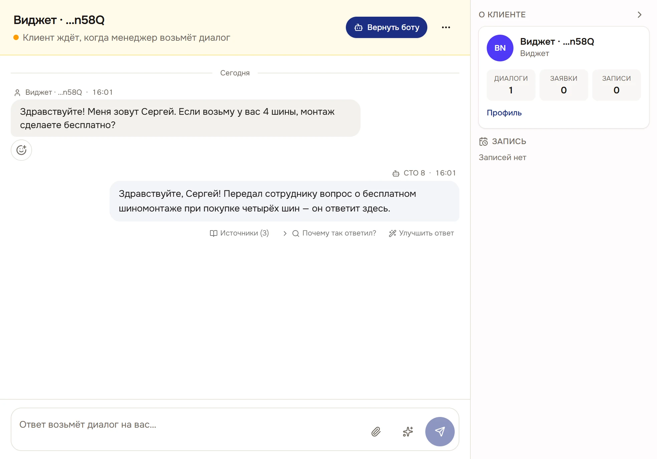Viewport: 657px width, 459px height.
Task: Click the Записей нет text
Action: pos(502,157)
